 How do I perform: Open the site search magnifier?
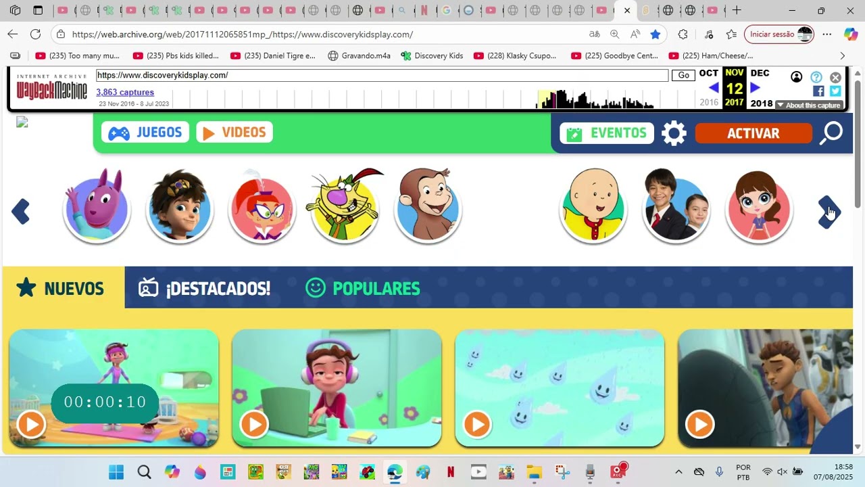click(831, 133)
